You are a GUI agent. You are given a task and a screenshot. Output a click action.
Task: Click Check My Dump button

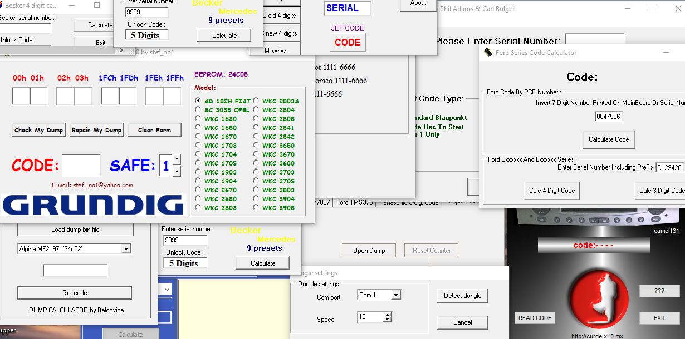coord(38,130)
